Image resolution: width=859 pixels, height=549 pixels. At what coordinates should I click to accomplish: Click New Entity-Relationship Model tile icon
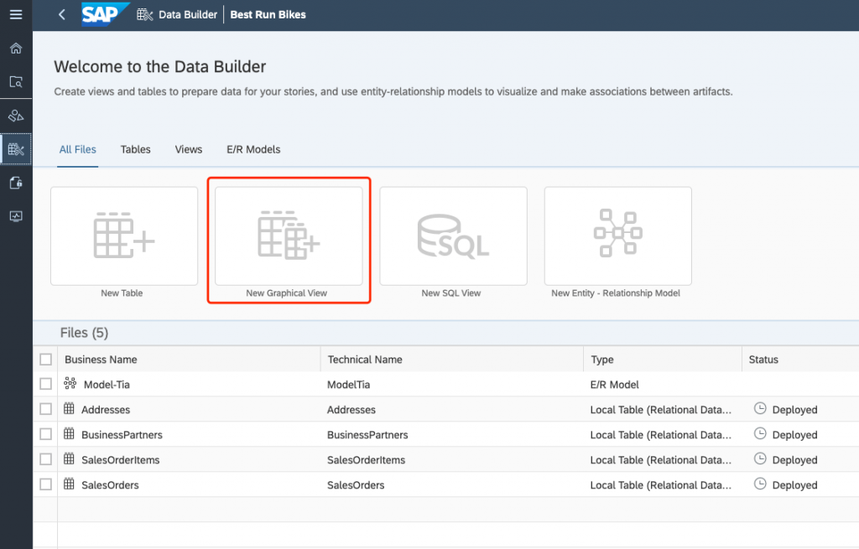pos(618,233)
